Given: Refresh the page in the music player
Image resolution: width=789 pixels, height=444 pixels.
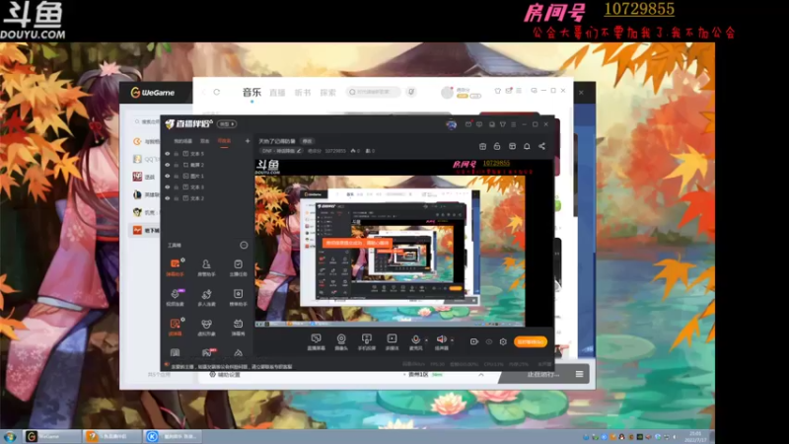Looking at the screenshot, I should pos(217,92).
